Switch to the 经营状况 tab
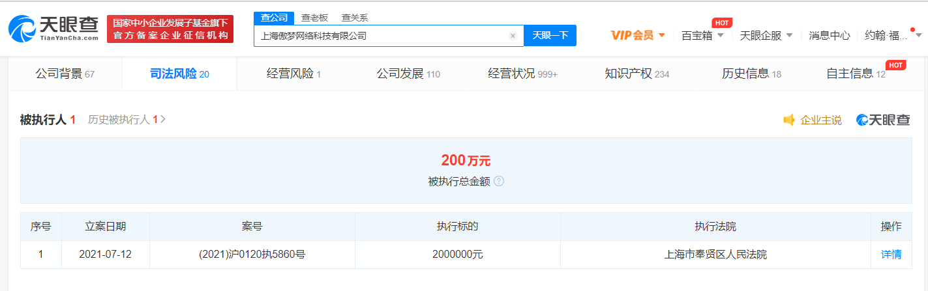928x291 pixels. point(522,74)
